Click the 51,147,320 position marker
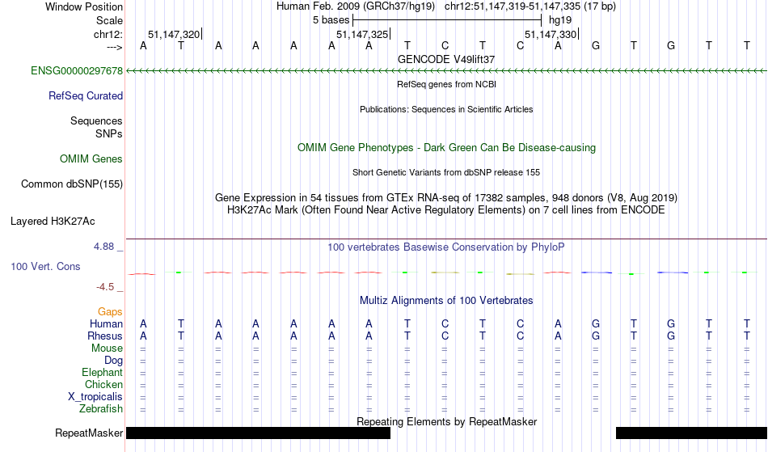 click(x=174, y=34)
